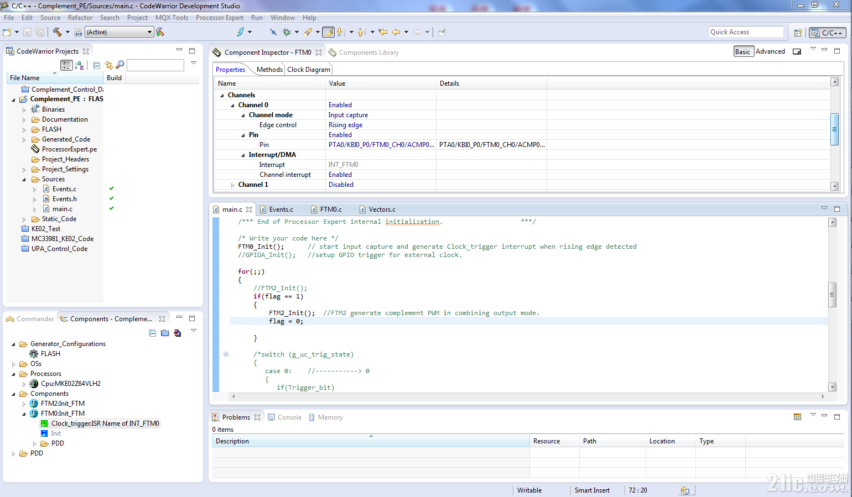Collapse FTM0:Init_FTM component node

click(x=24, y=414)
